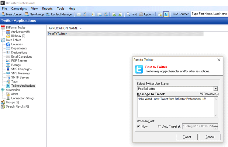Click the Twitter toolbar icon
Image resolution: width=228 pixels, height=147 pixels.
pos(166,14)
